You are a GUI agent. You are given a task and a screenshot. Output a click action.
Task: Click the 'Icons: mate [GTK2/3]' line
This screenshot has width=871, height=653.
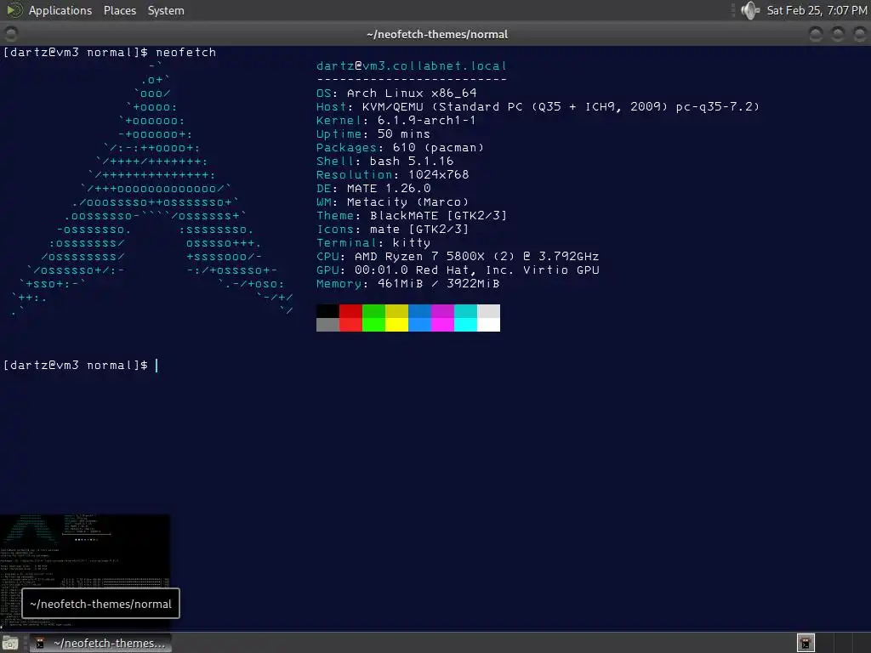(392, 230)
